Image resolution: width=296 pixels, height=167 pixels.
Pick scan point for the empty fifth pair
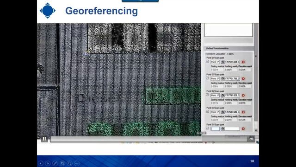pos(222,129)
